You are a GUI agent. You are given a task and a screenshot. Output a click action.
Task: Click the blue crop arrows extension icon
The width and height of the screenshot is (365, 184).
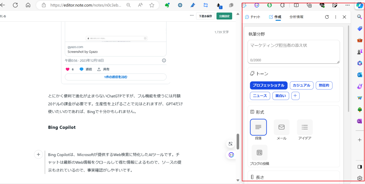[x=206, y=5]
